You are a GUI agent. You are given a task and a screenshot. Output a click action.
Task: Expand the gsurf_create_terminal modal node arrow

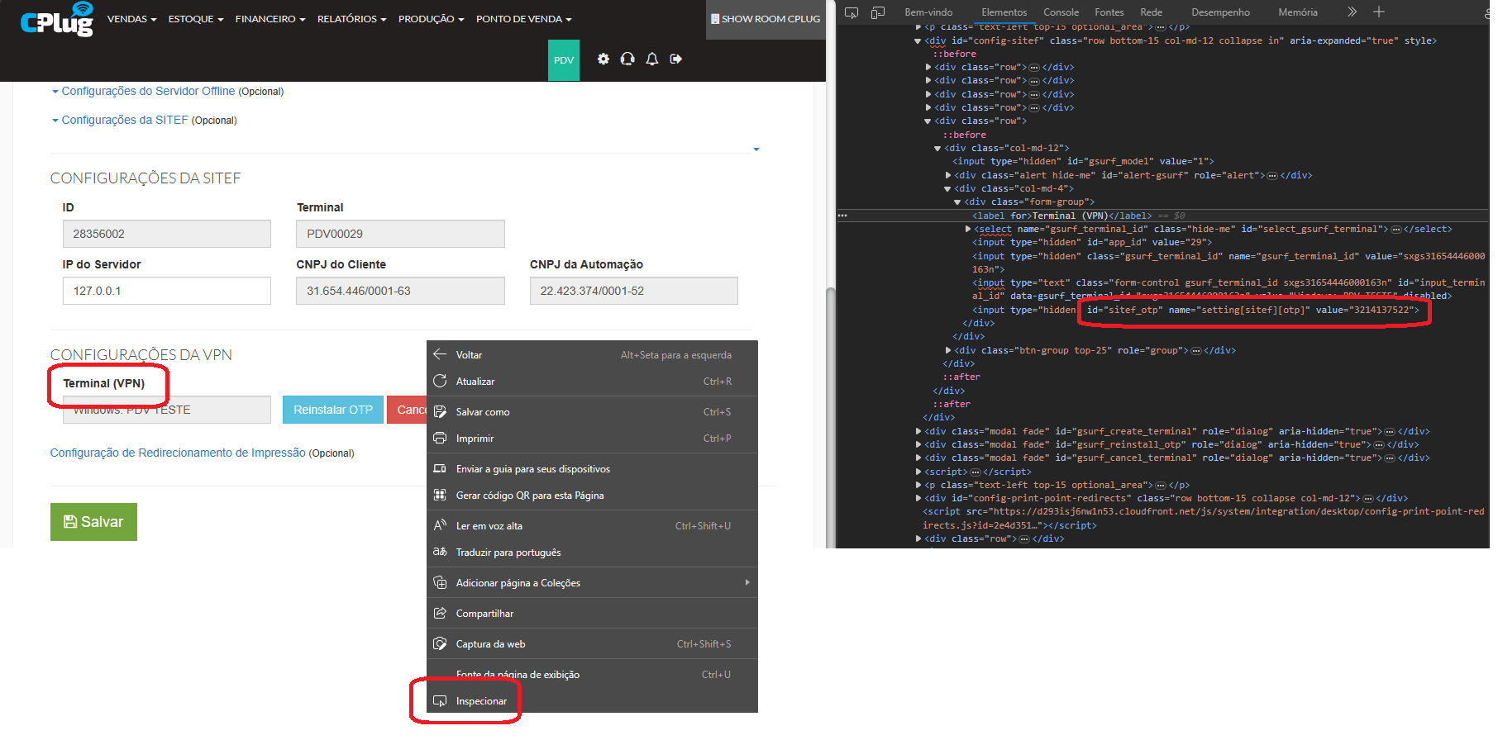[918, 431]
